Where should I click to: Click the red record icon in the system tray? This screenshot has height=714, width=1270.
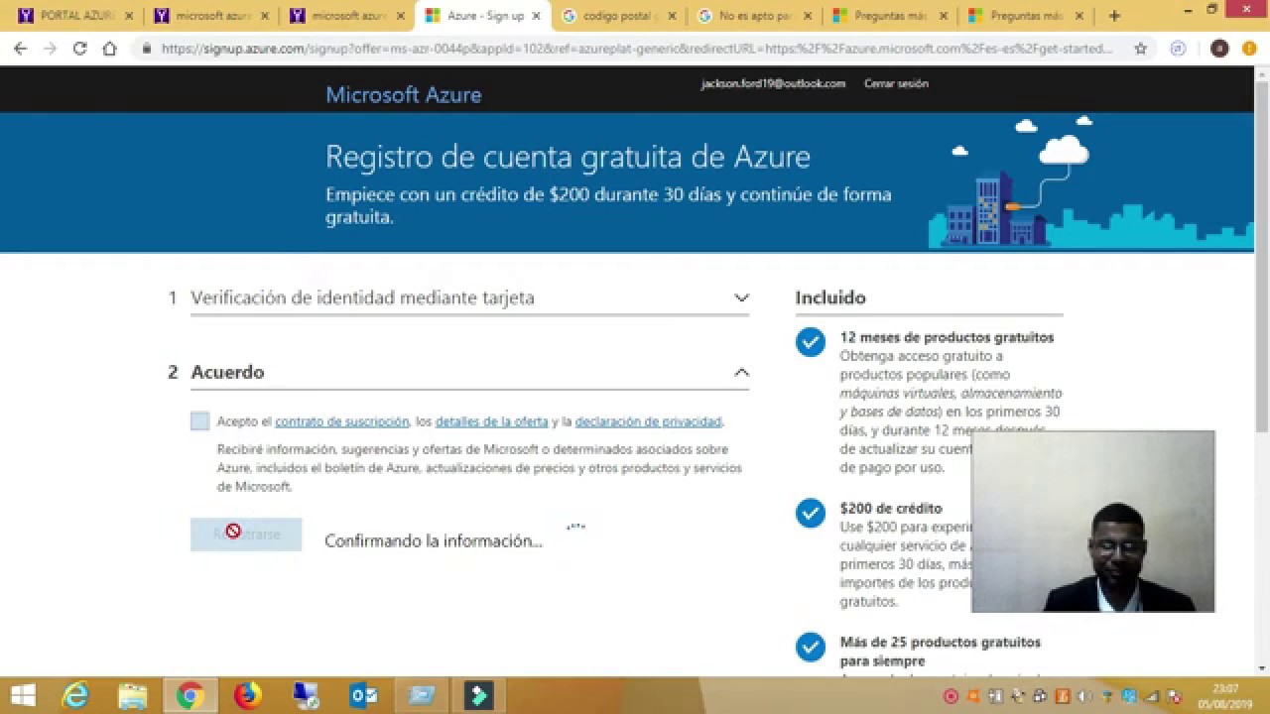[951, 696]
